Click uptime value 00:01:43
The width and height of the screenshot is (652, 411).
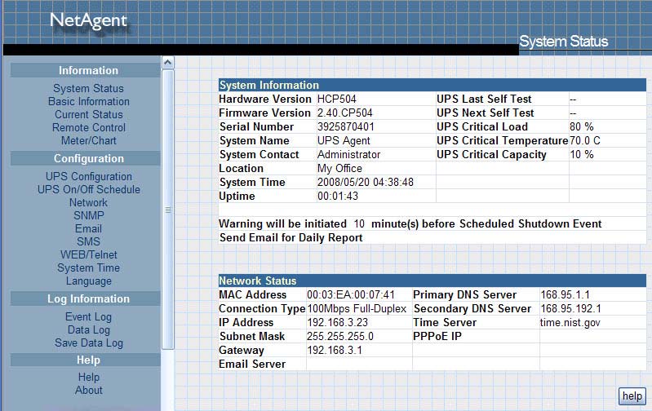click(x=338, y=197)
